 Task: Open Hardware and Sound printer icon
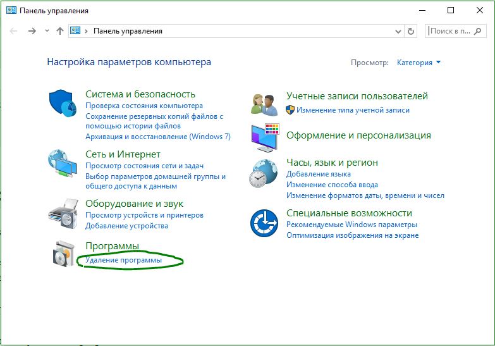[63, 214]
